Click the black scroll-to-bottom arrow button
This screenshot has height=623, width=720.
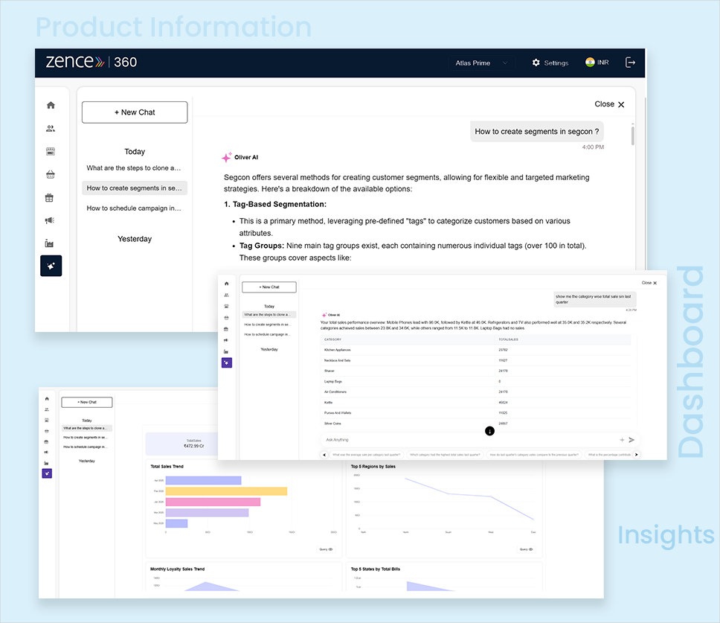click(x=490, y=431)
